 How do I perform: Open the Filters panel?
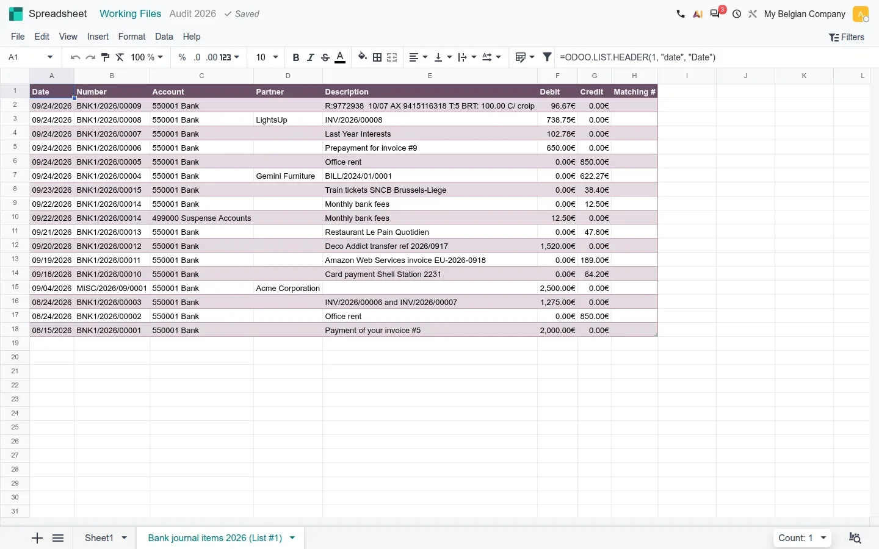click(x=847, y=37)
